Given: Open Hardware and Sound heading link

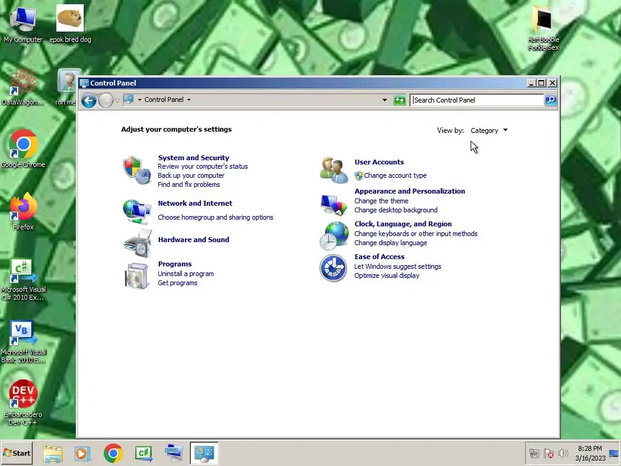Looking at the screenshot, I should [193, 240].
